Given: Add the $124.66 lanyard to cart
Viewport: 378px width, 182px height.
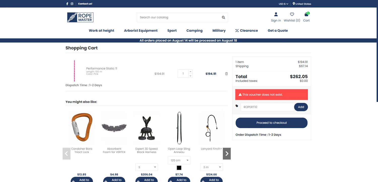Looking at the screenshot, I should tap(211, 180).
